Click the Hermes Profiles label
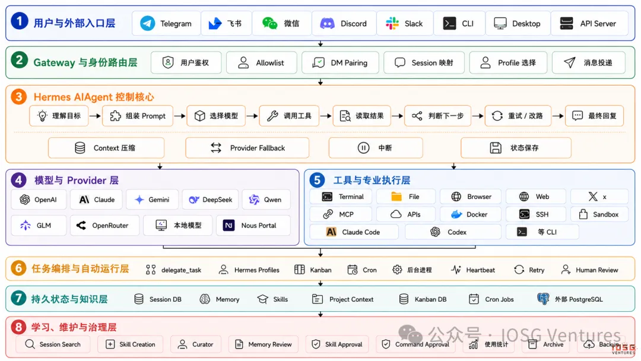Viewport: 641px width, 361px height. tap(257, 270)
